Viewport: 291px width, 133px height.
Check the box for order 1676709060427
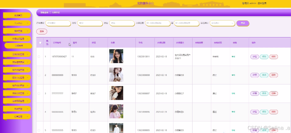(39, 57)
